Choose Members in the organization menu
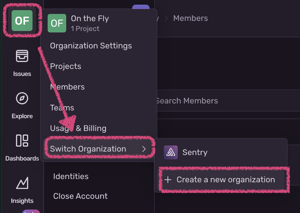300x213 pixels. coord(67,87)
